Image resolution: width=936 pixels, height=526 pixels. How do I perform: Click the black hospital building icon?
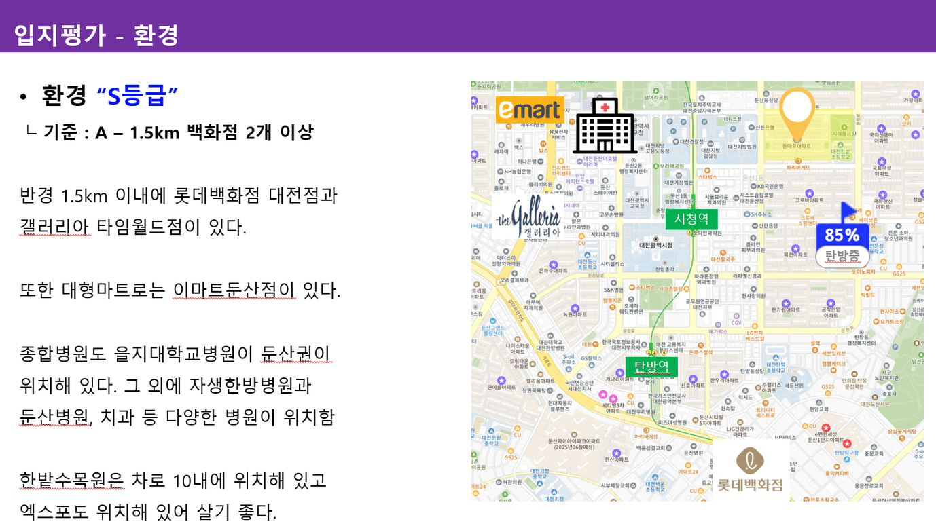pos(605,125)
